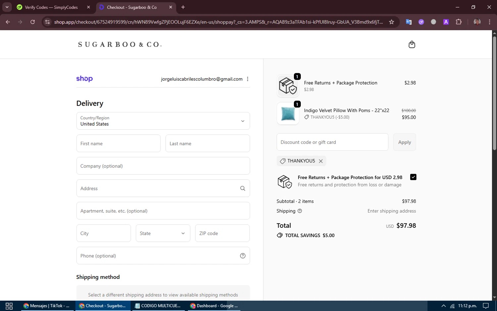Open the tab search dropdown arrow
497x311 pixels.
click(7, 7)
